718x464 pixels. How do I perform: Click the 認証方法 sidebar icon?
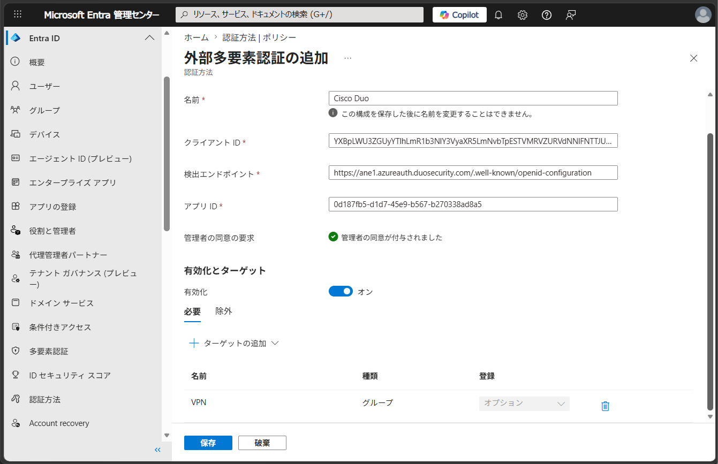pyautogui.click(x=16, y=399)
